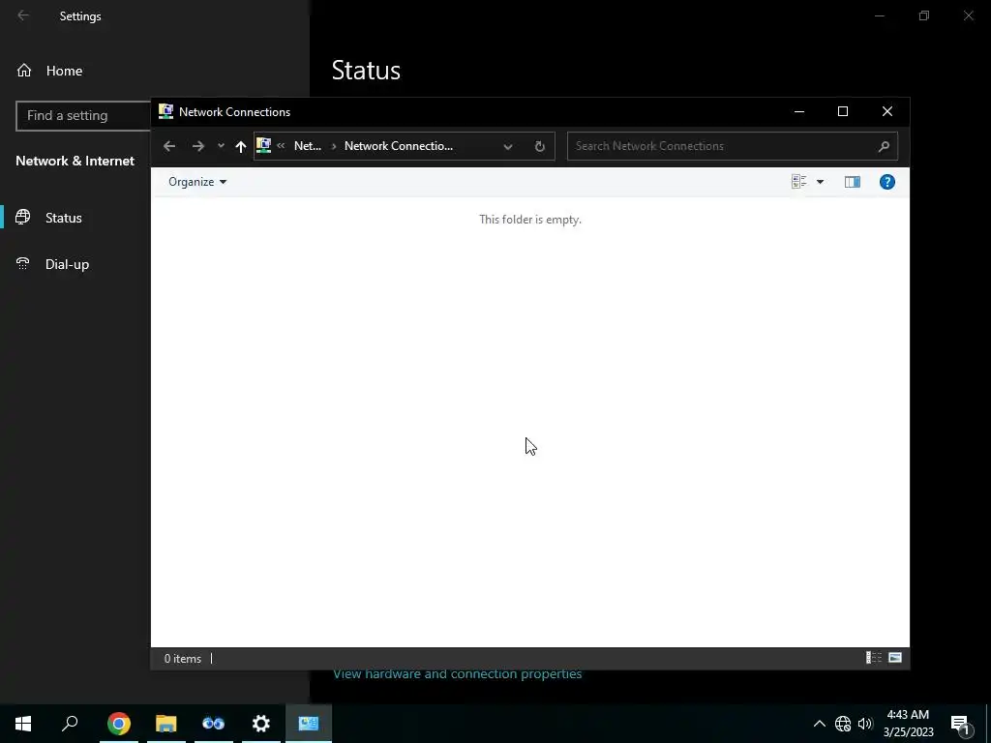991x743 pixels.
Task: Open Explorer Help icon
Action: click(886, 182)
